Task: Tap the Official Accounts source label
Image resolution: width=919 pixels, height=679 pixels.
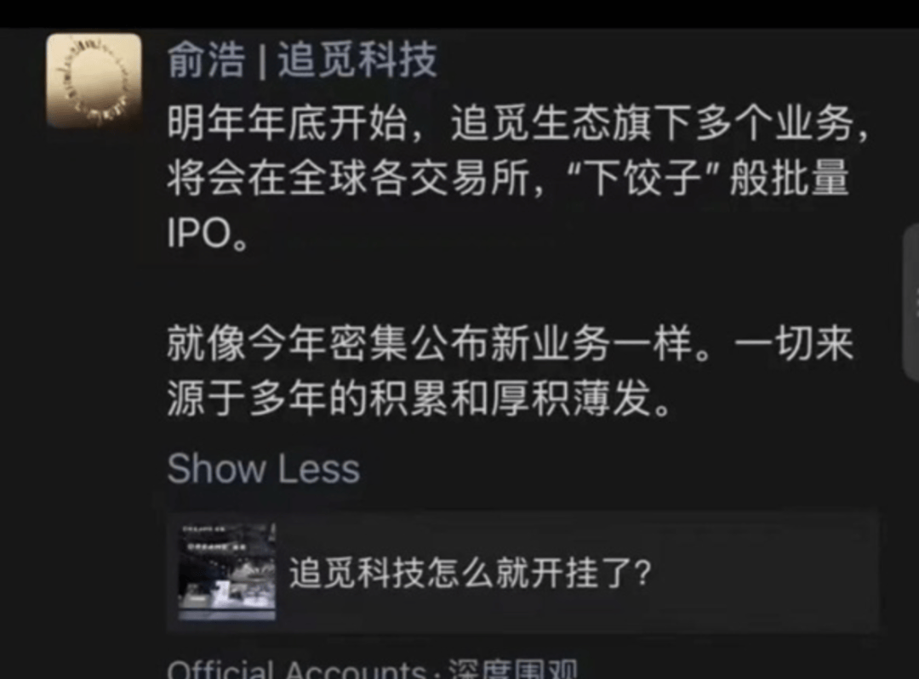Action: tap(297, 670)
